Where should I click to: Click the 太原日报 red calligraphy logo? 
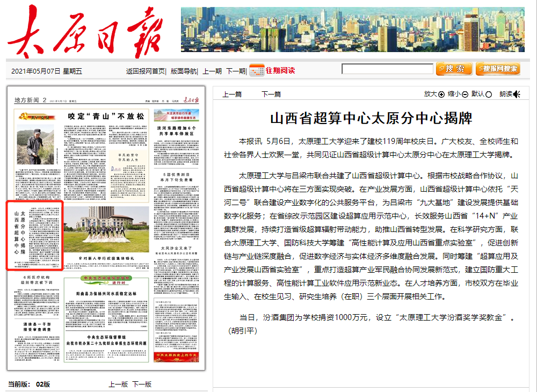[x=86, y=31]
